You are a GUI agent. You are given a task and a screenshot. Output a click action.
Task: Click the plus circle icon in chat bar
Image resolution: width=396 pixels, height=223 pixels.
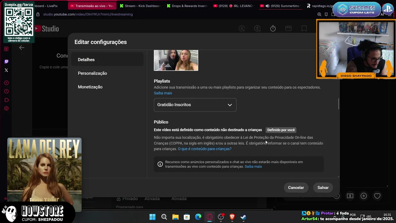point(364,196)
